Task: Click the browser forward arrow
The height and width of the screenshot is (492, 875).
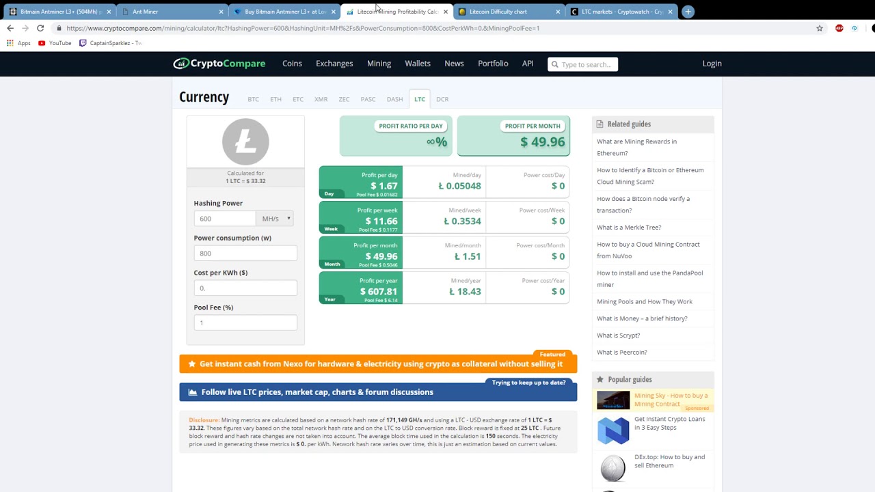Action: tap(25, 28)
